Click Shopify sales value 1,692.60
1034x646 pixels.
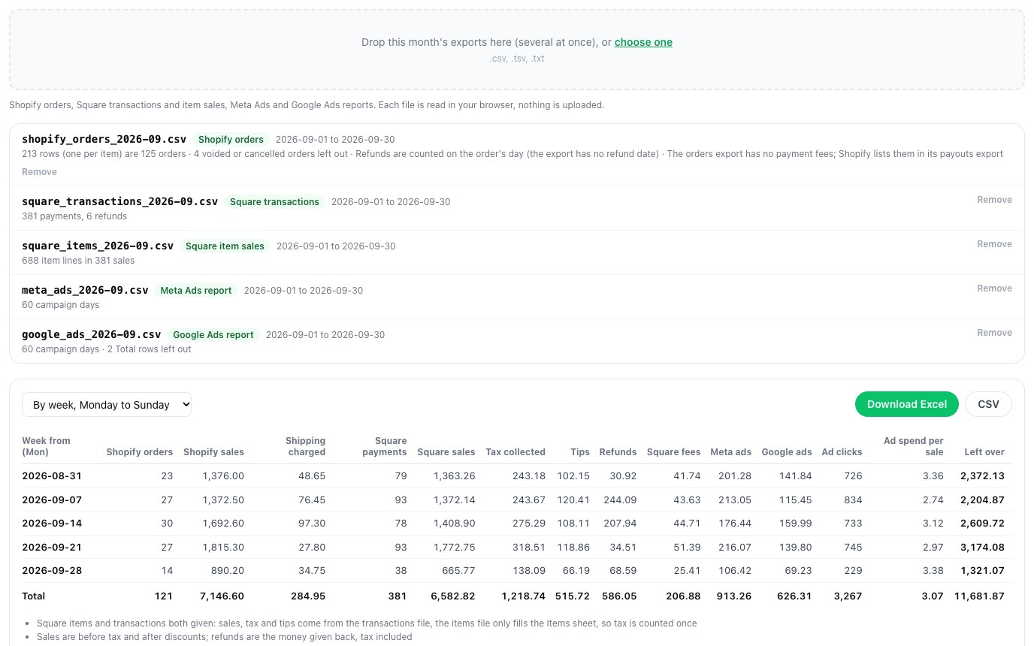tap(223, 524)
